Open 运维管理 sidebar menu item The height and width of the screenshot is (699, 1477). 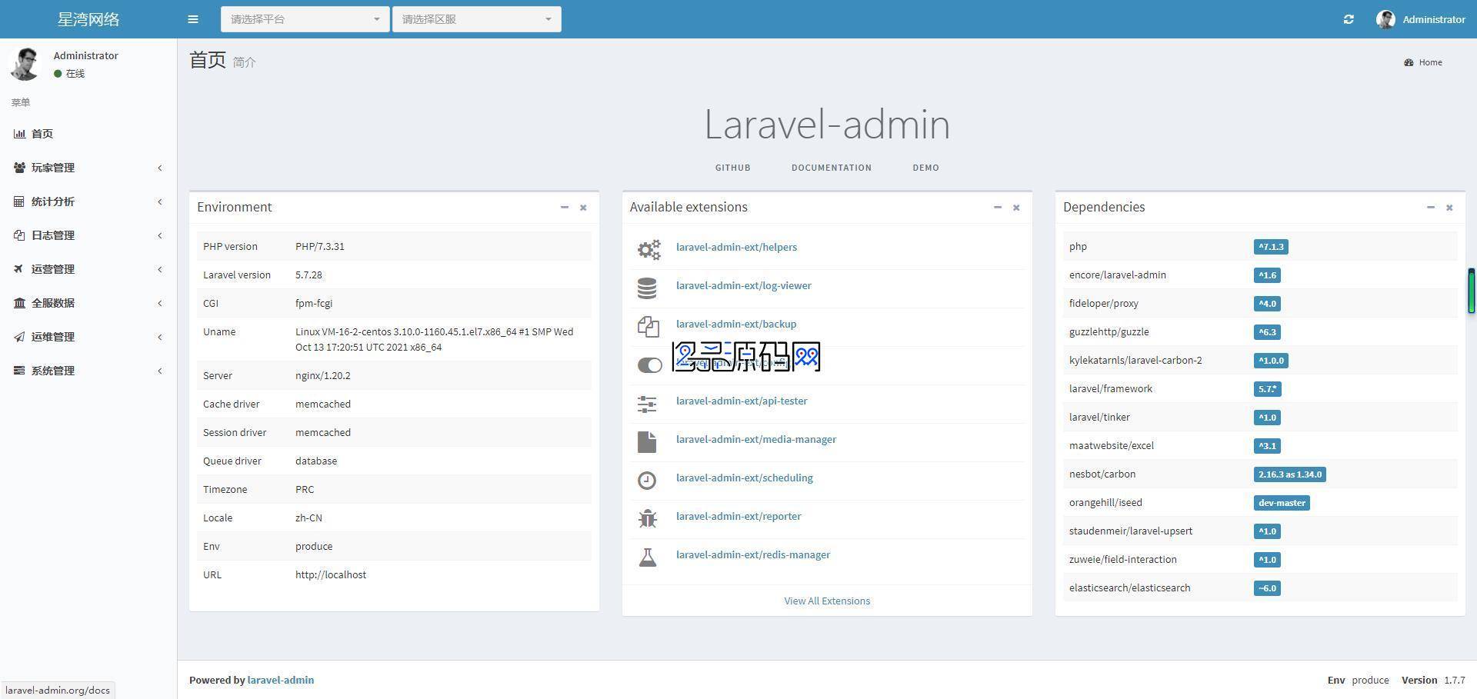[x=88, y=337]
